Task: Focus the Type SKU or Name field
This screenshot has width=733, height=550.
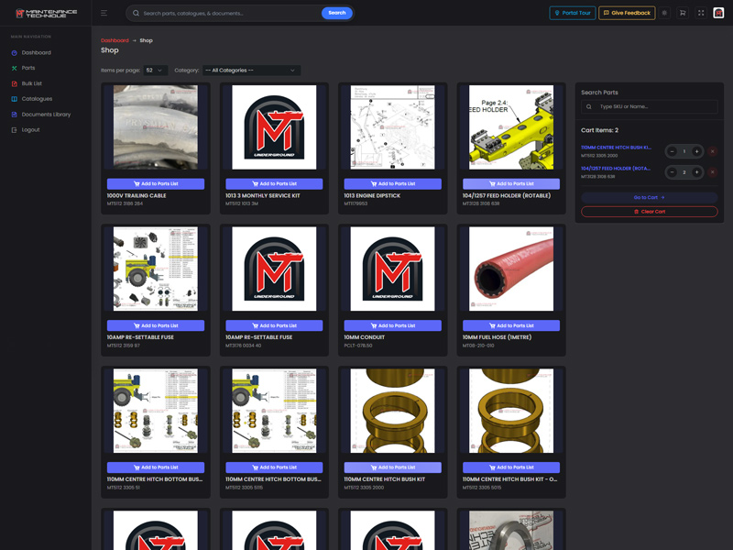Action: point(650,106)
